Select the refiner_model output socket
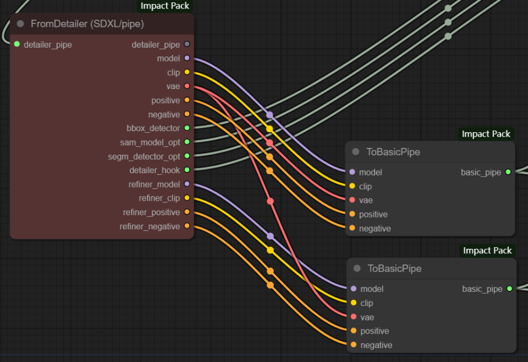Screen dimensions: 528x362 pyautogui.click(x=187, y=184)
